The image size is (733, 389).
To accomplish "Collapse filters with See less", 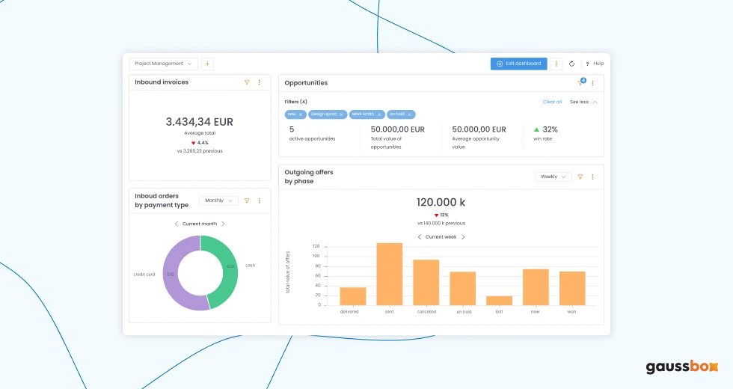I will pyautogui.click(x=583, y=102).
